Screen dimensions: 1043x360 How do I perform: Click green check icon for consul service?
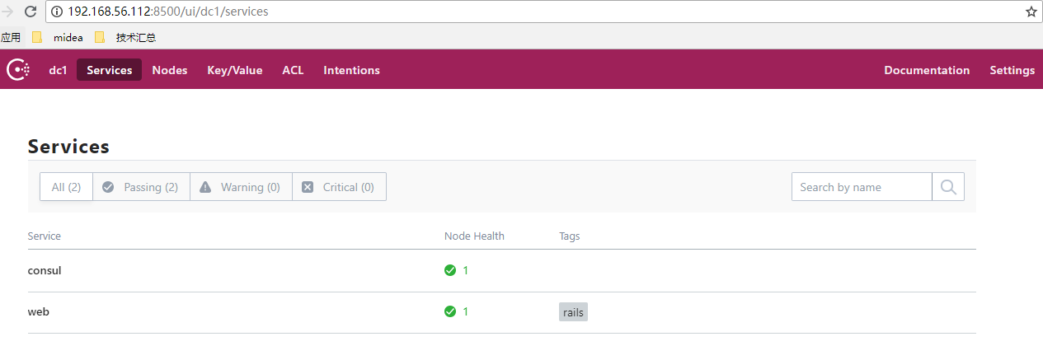[450, 270]
